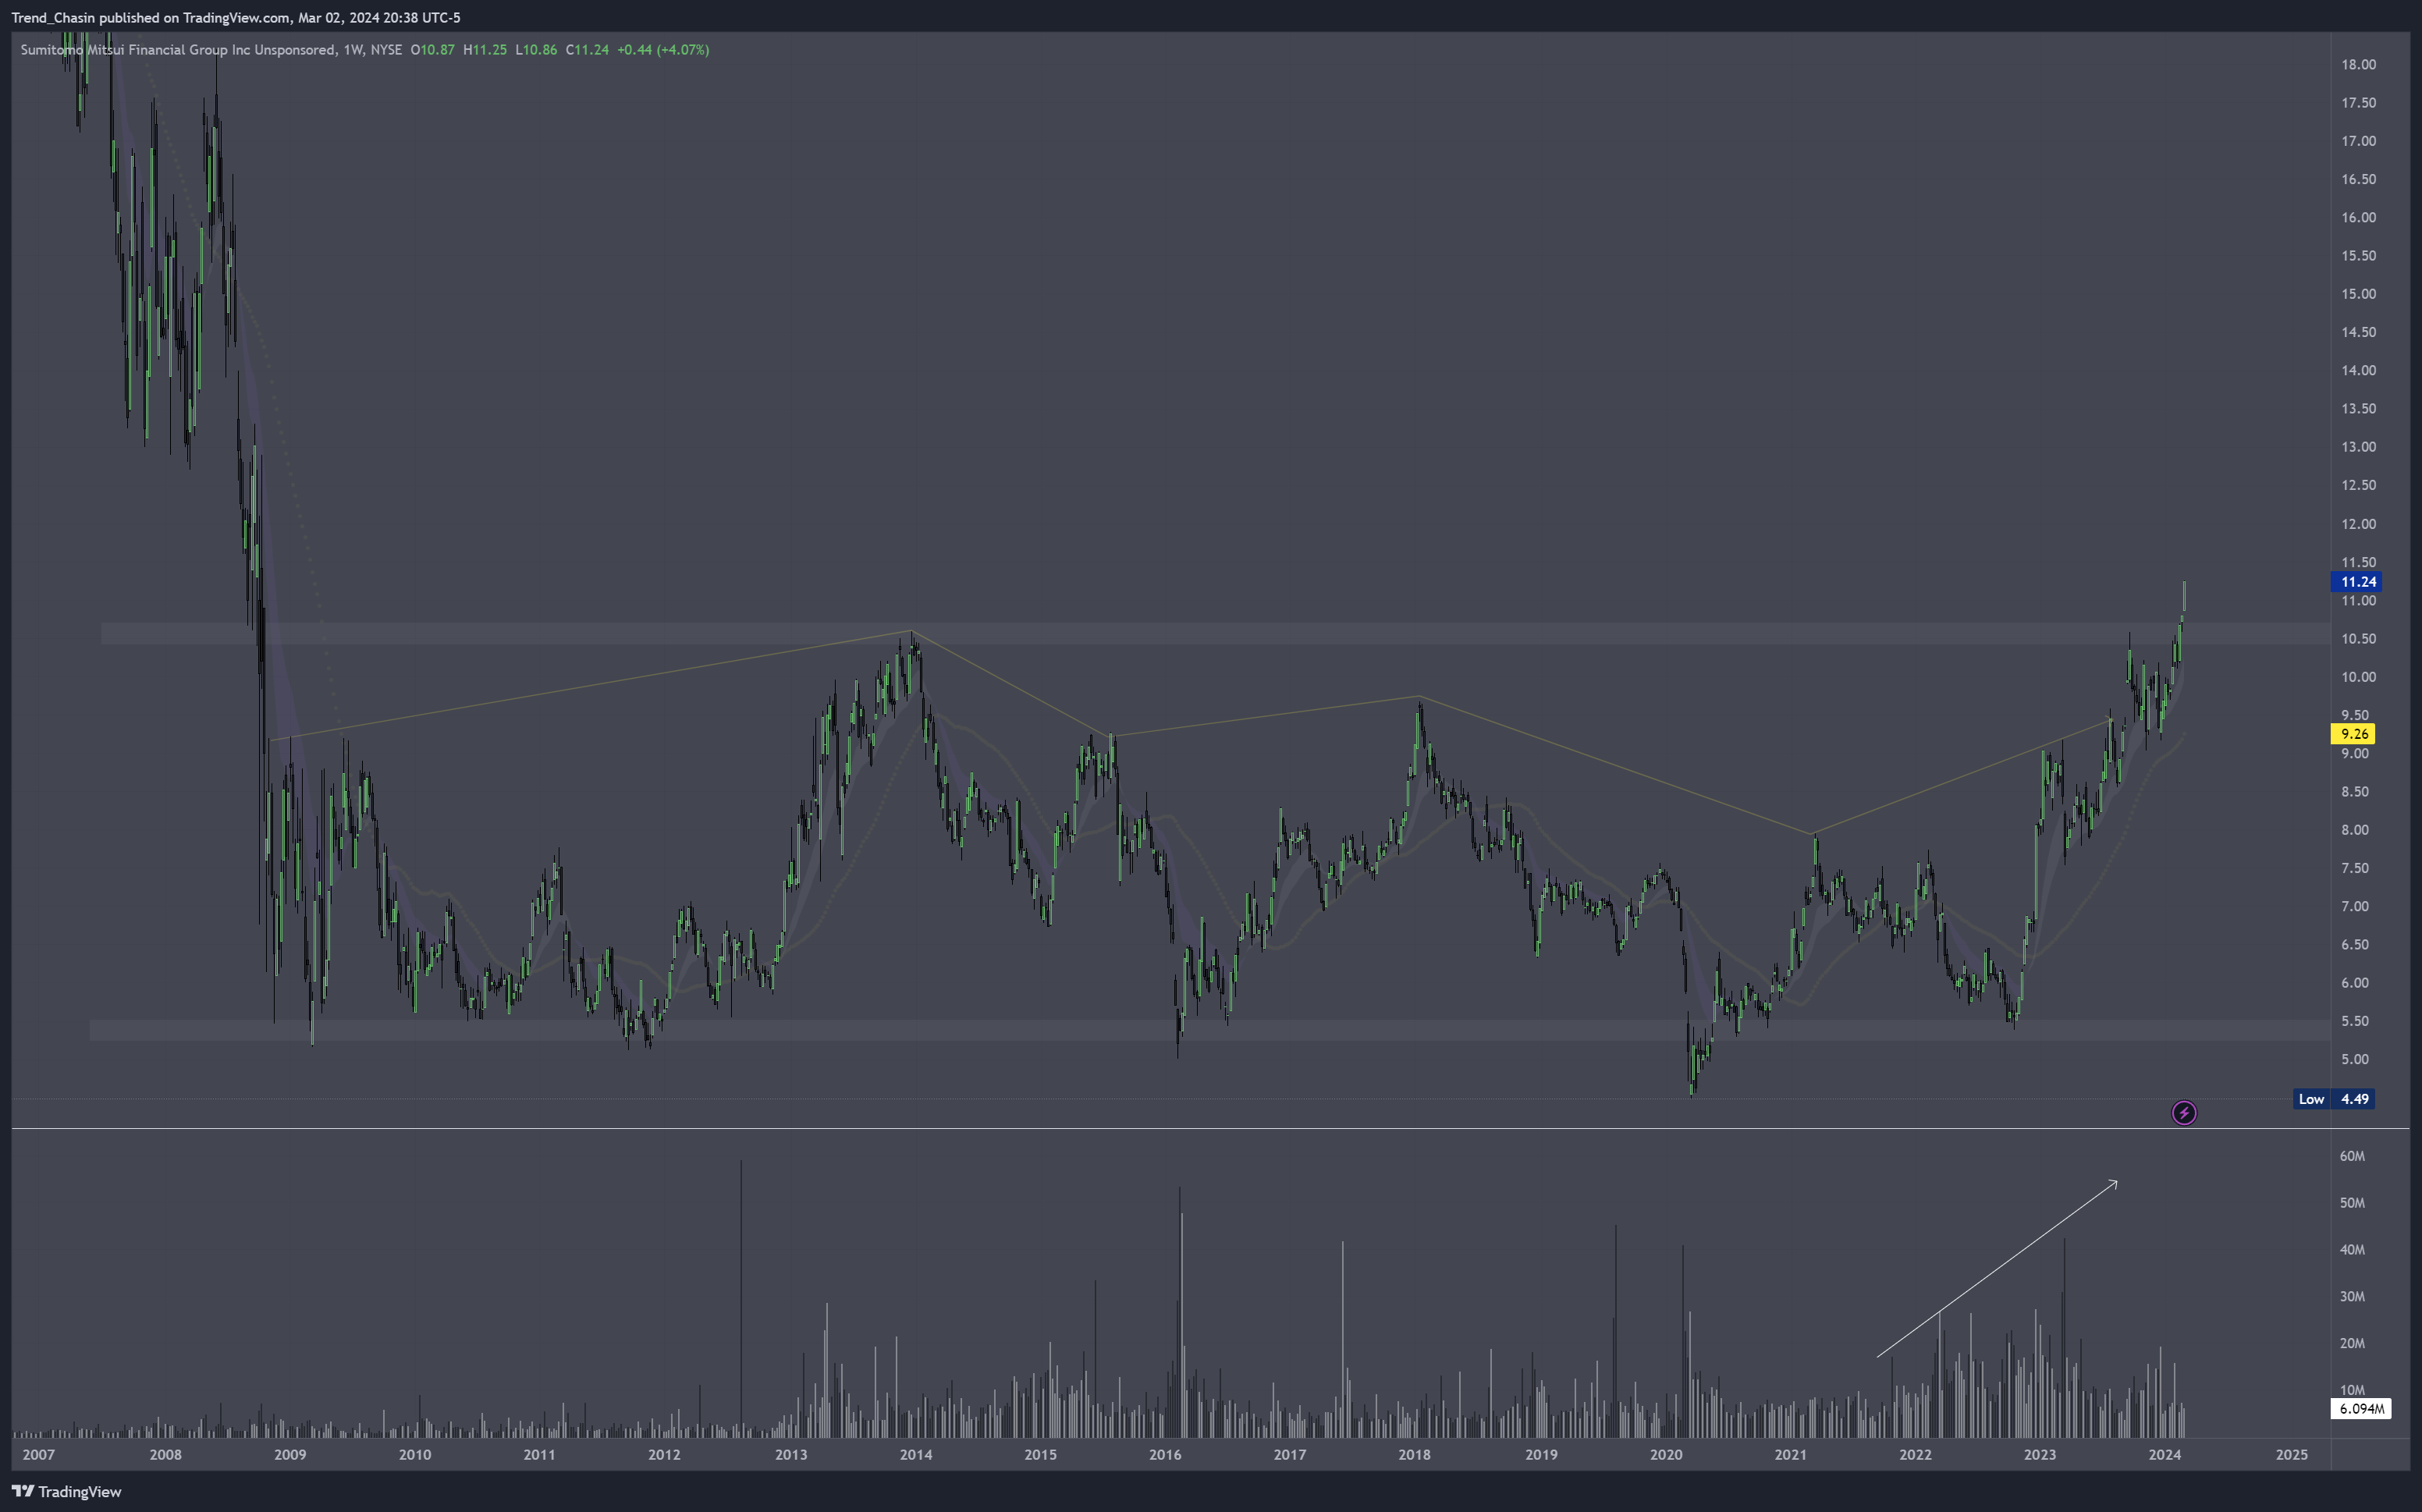Click the 2024 label on time axis

click(x=2164, y=1455)
